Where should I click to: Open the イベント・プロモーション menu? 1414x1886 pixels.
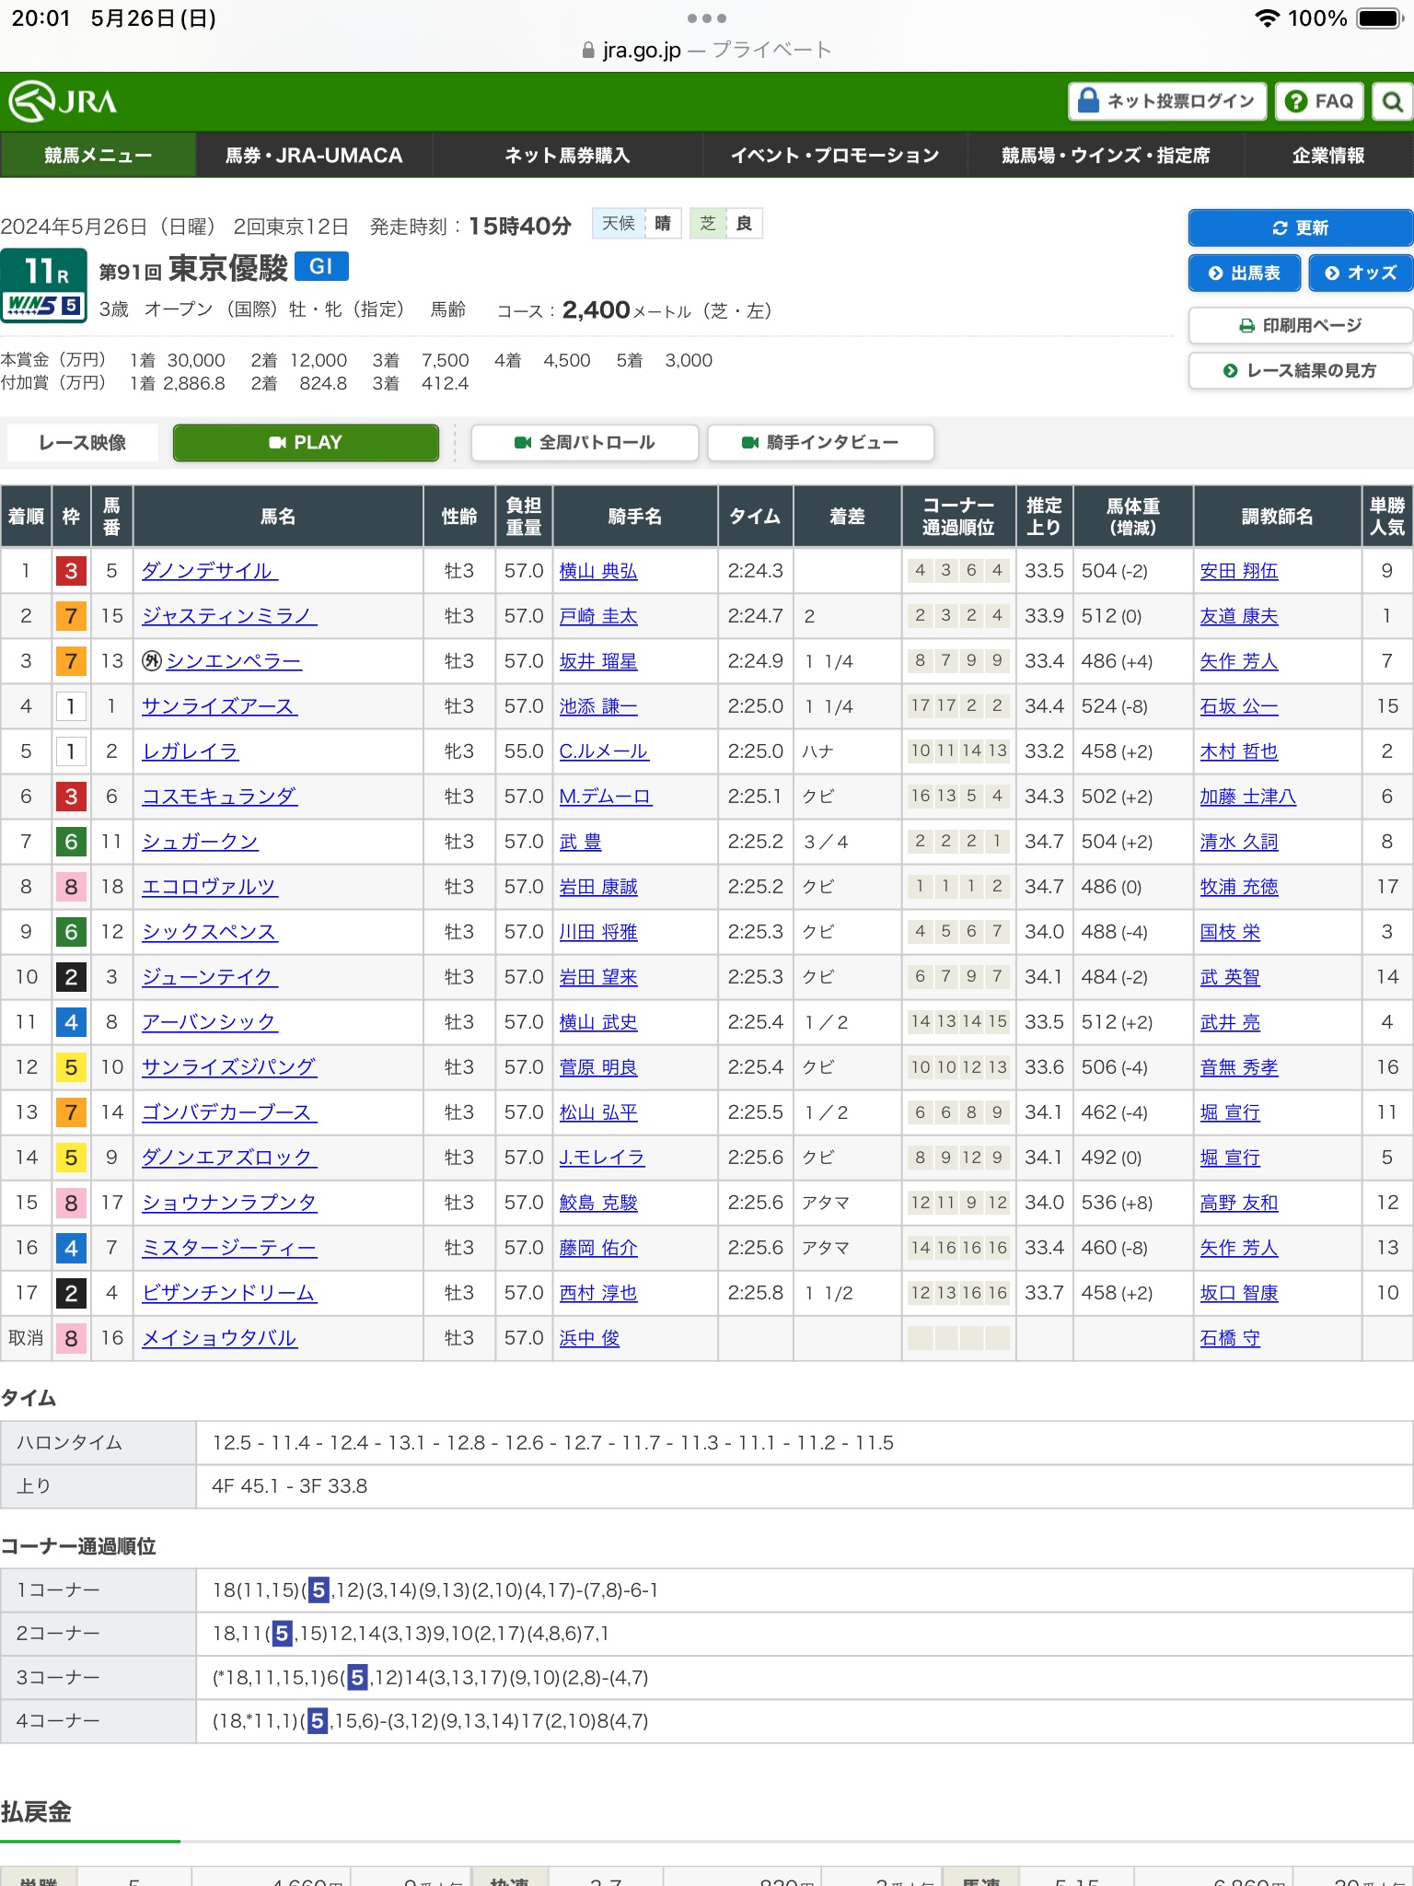click(x=835, y=155)
